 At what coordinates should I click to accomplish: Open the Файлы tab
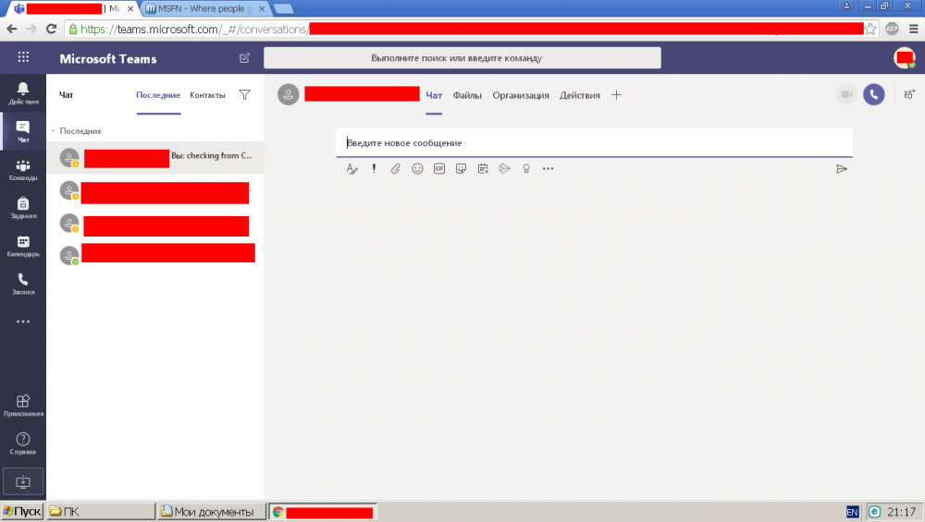[467, 95]
